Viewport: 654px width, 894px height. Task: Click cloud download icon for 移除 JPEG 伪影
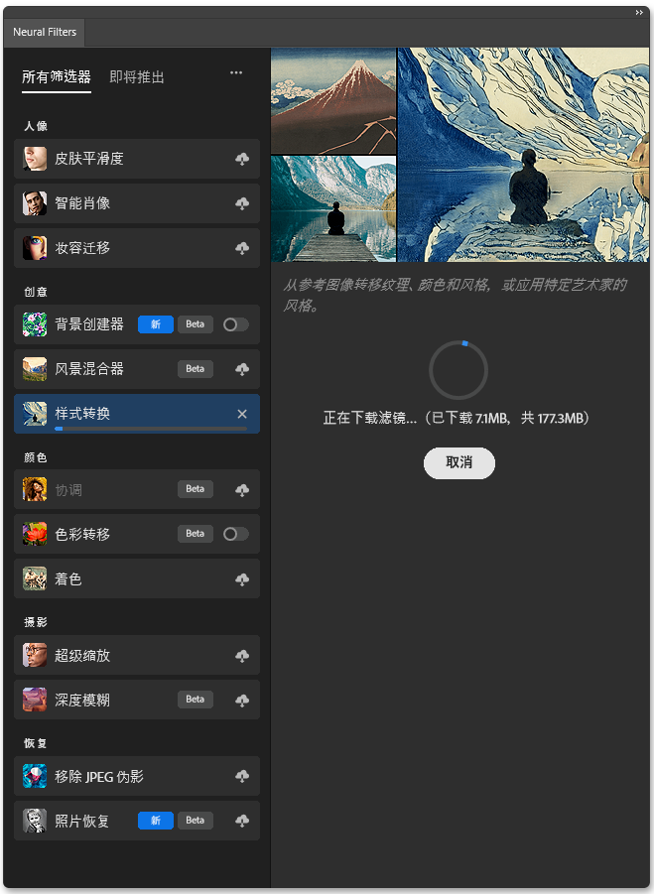click(242, 776)
